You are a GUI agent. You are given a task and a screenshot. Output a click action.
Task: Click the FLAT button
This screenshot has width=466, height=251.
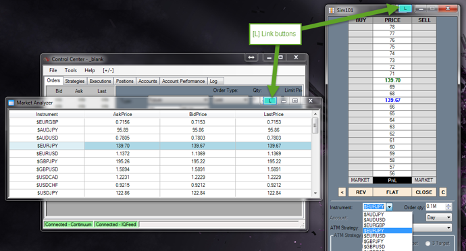(x=392, y=192)
